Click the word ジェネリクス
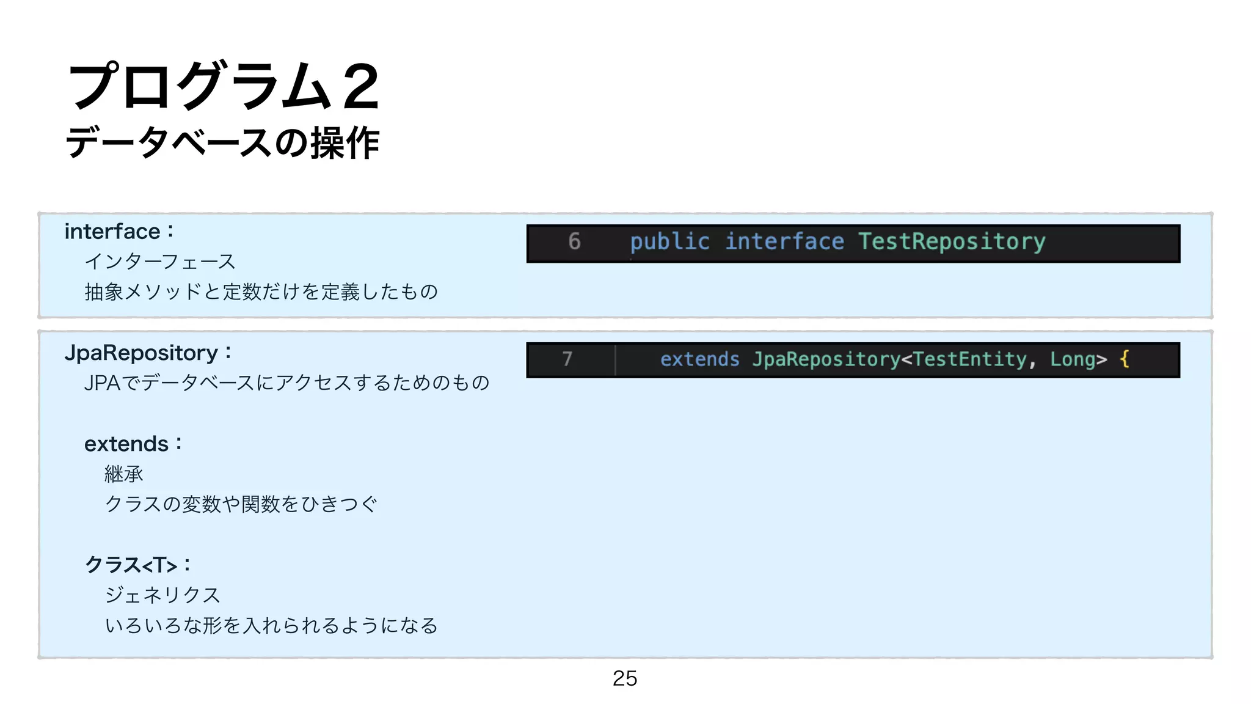Image resolution: width=1251 pixels, height=704 pixels. [x=162, y=595]
